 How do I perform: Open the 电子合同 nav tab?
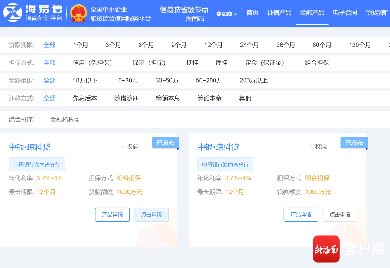[345, 13]
